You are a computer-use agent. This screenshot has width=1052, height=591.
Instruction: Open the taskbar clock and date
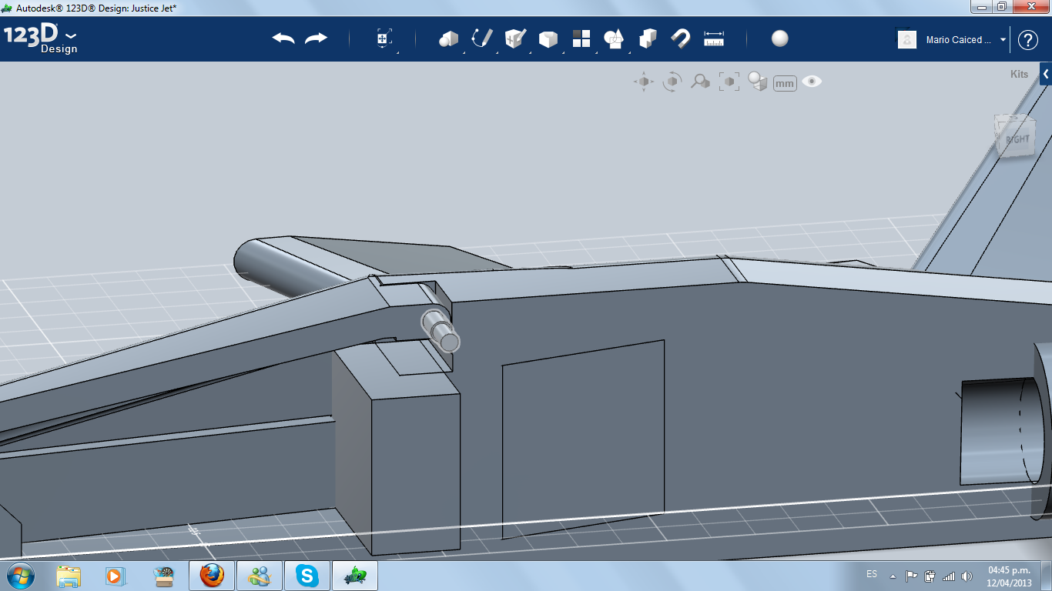1009,576
